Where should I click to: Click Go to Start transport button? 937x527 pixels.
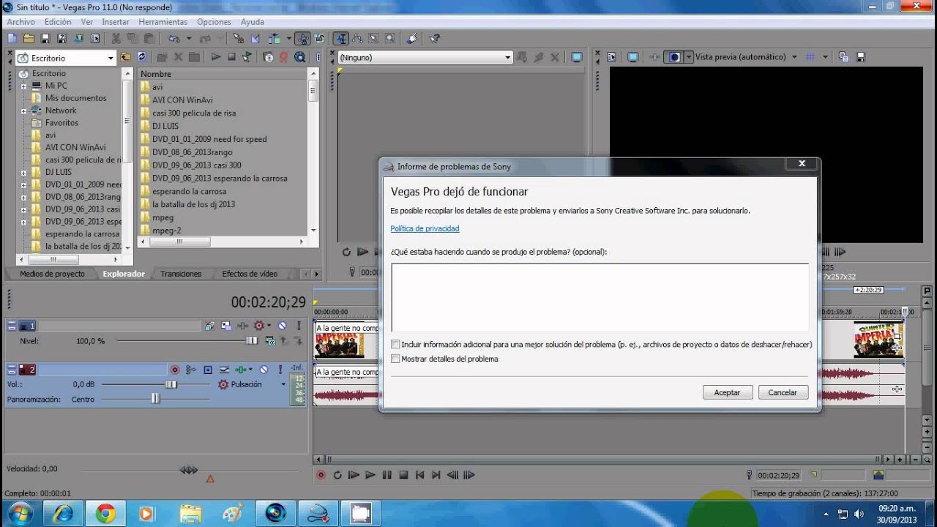point(419,475)
